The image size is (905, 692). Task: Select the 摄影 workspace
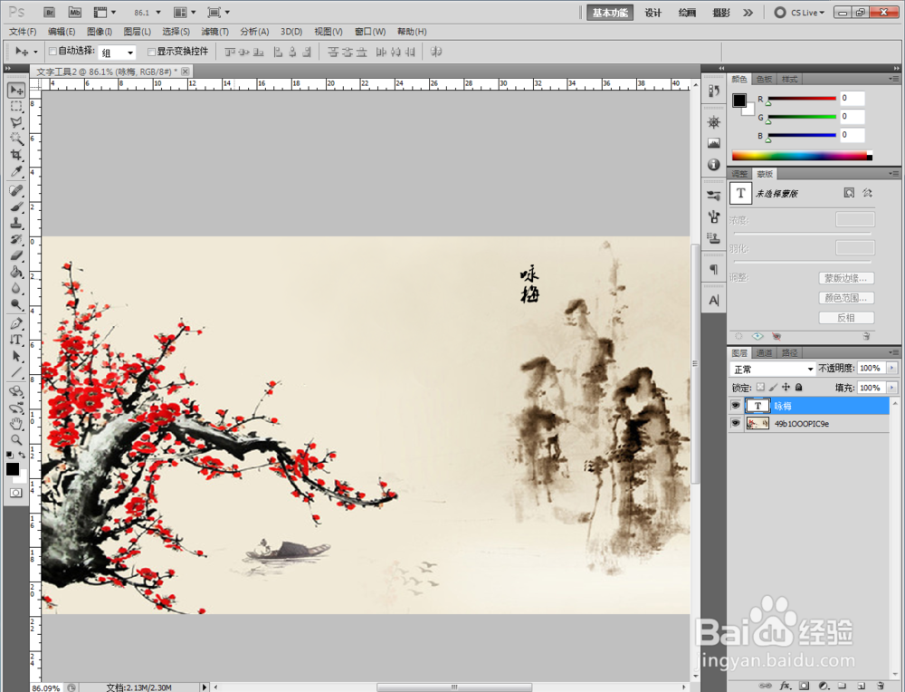(721, 13)
